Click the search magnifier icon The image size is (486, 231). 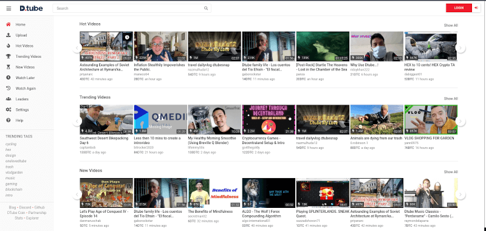[x=206, y=9]
